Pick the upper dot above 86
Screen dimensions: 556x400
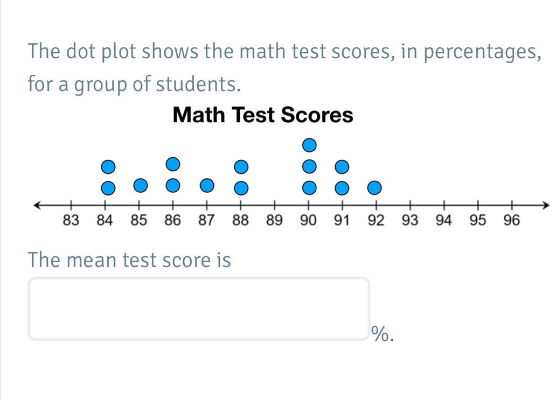point(172,164)
